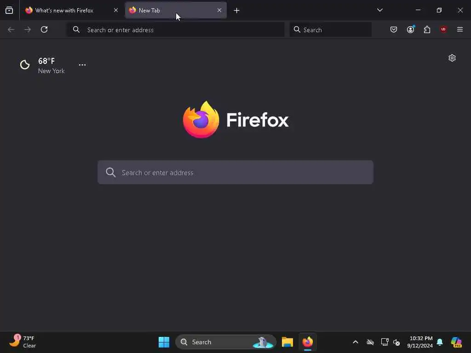Close the What's new with Firefox tab
Image resolution: width=471 pixels, height=353 pixels.
point(115,10)
